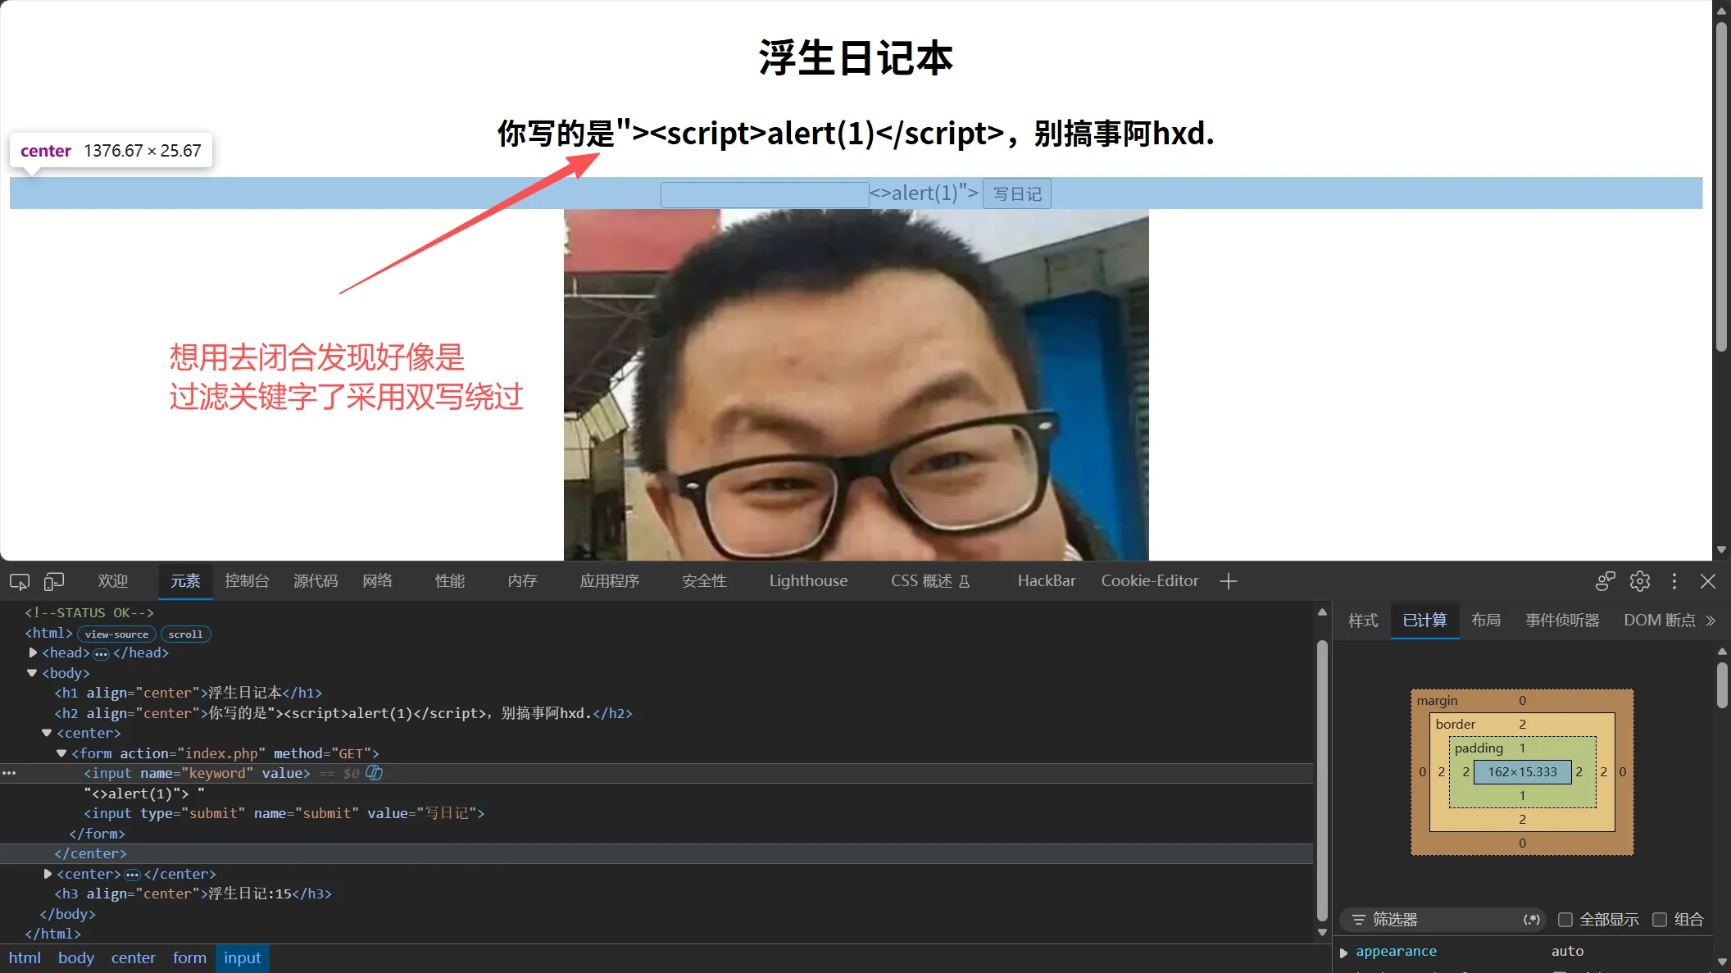Open DevTools settings gear
This screenshot has width=1731, height=973.
1640,581
